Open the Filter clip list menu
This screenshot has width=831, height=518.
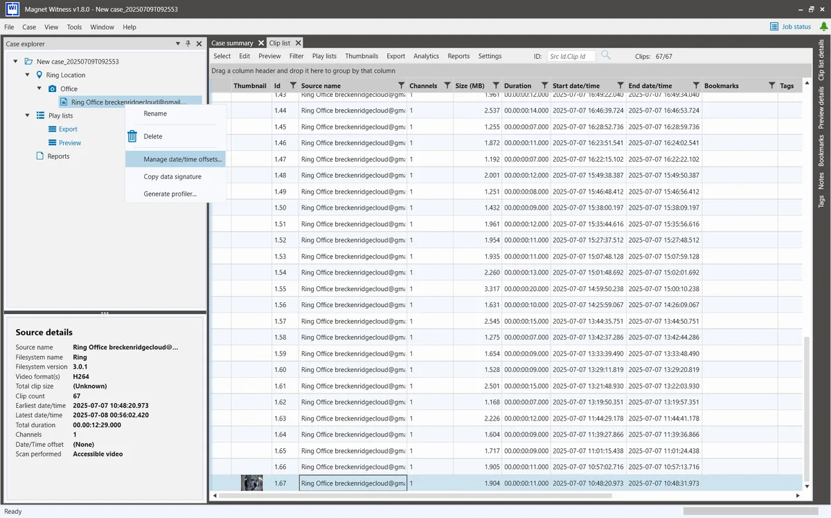(296, 56)
